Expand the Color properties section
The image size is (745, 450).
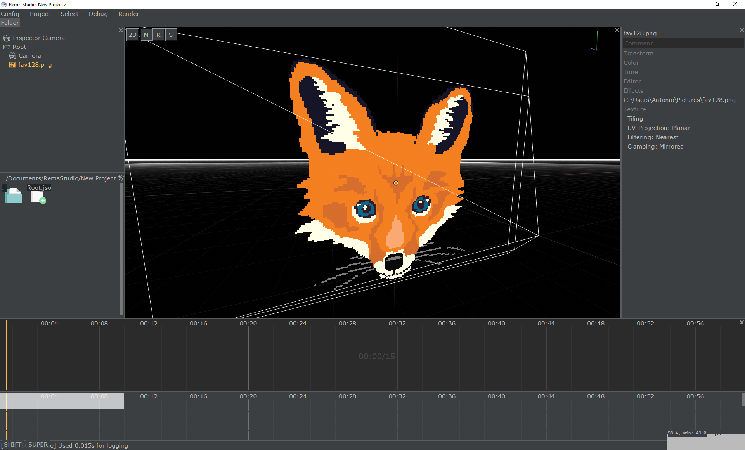(631, 63)
